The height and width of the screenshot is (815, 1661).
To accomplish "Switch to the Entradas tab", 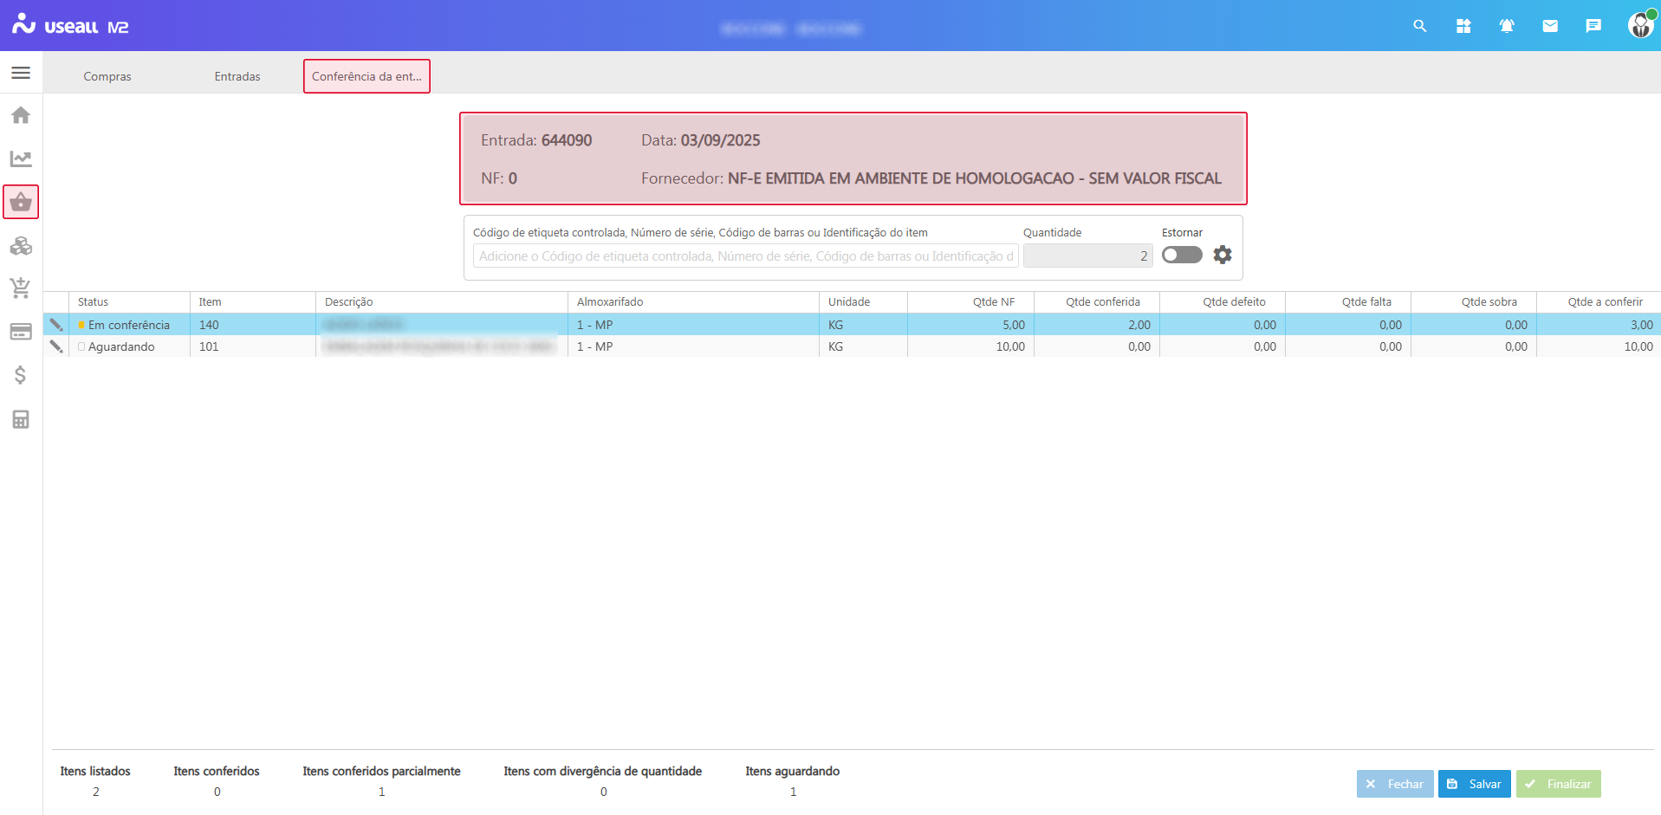I will (237, 76).
